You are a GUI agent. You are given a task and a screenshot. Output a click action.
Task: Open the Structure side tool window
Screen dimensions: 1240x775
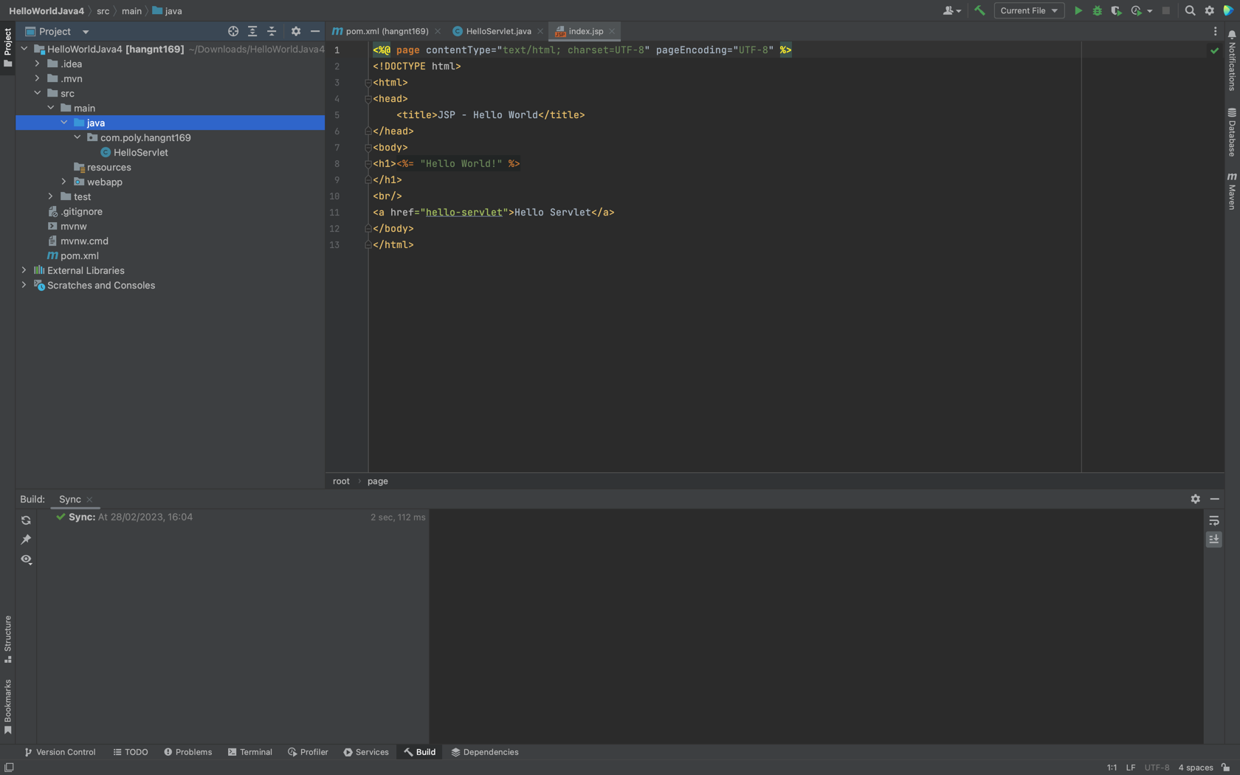click(8, 639)
